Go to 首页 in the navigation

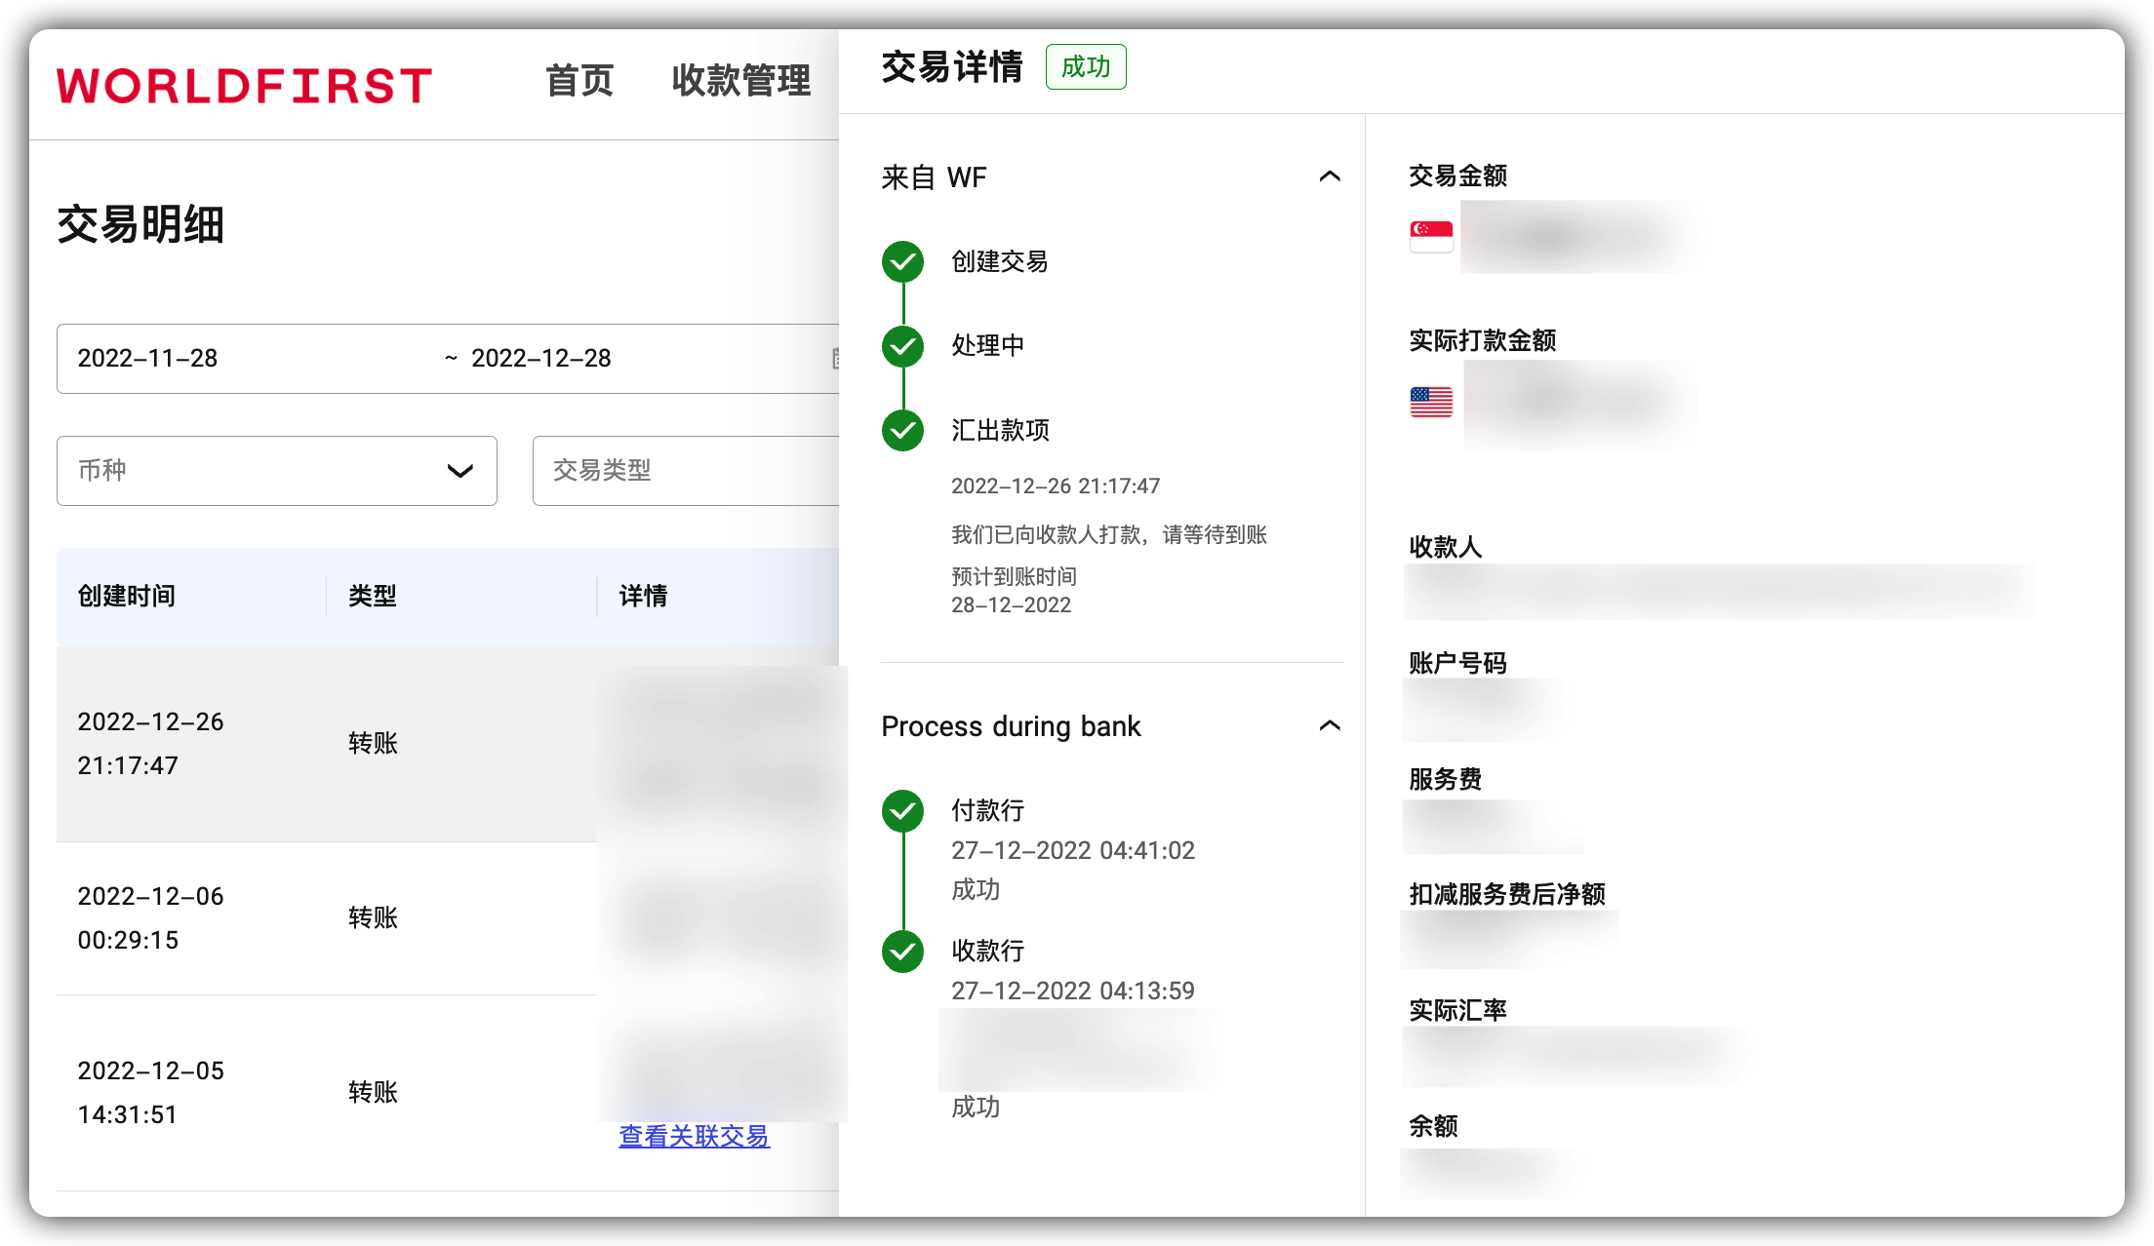pyautogui.click(x=579, y=81)
